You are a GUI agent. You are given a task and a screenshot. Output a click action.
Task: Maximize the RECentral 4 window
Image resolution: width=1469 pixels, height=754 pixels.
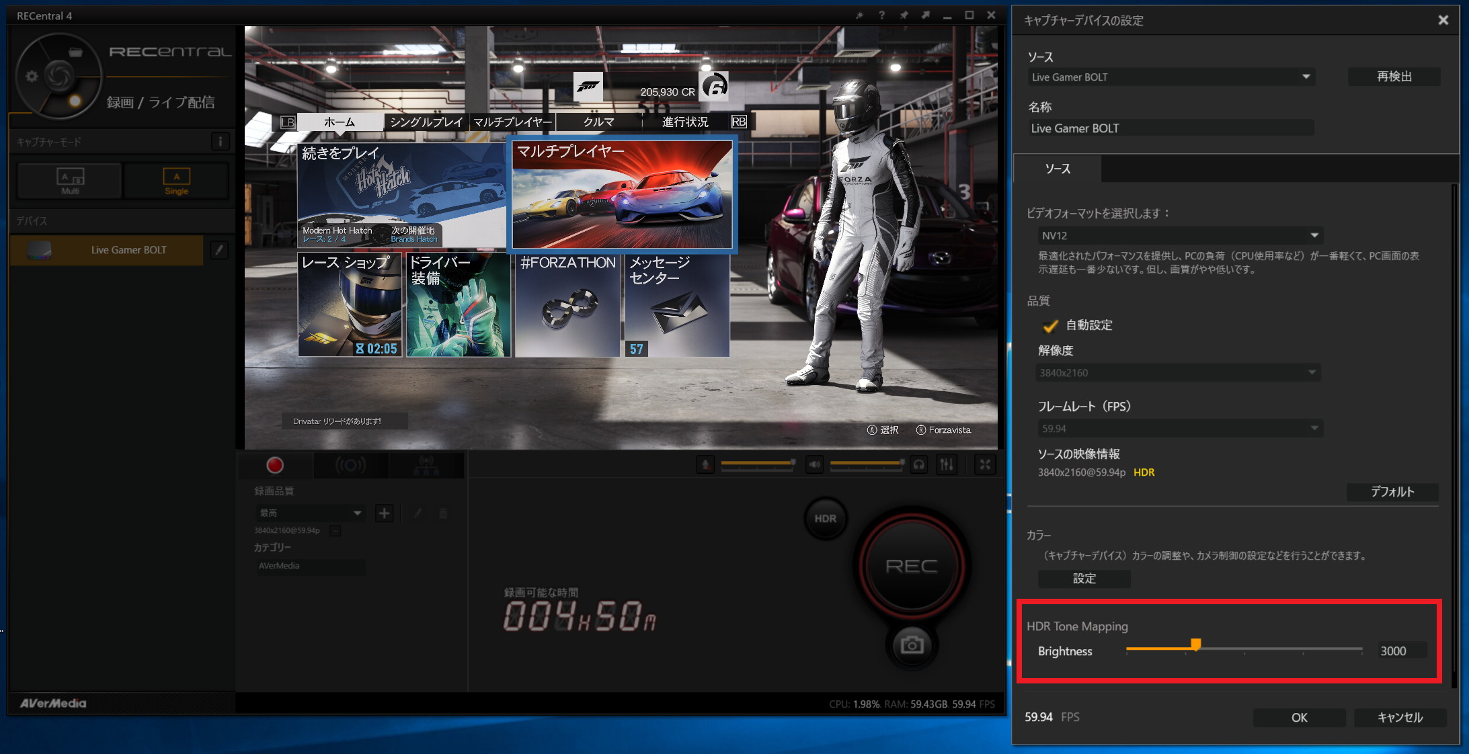coord(969,15)
